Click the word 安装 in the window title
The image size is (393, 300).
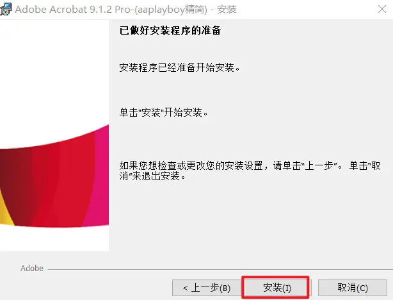(227, 10)
